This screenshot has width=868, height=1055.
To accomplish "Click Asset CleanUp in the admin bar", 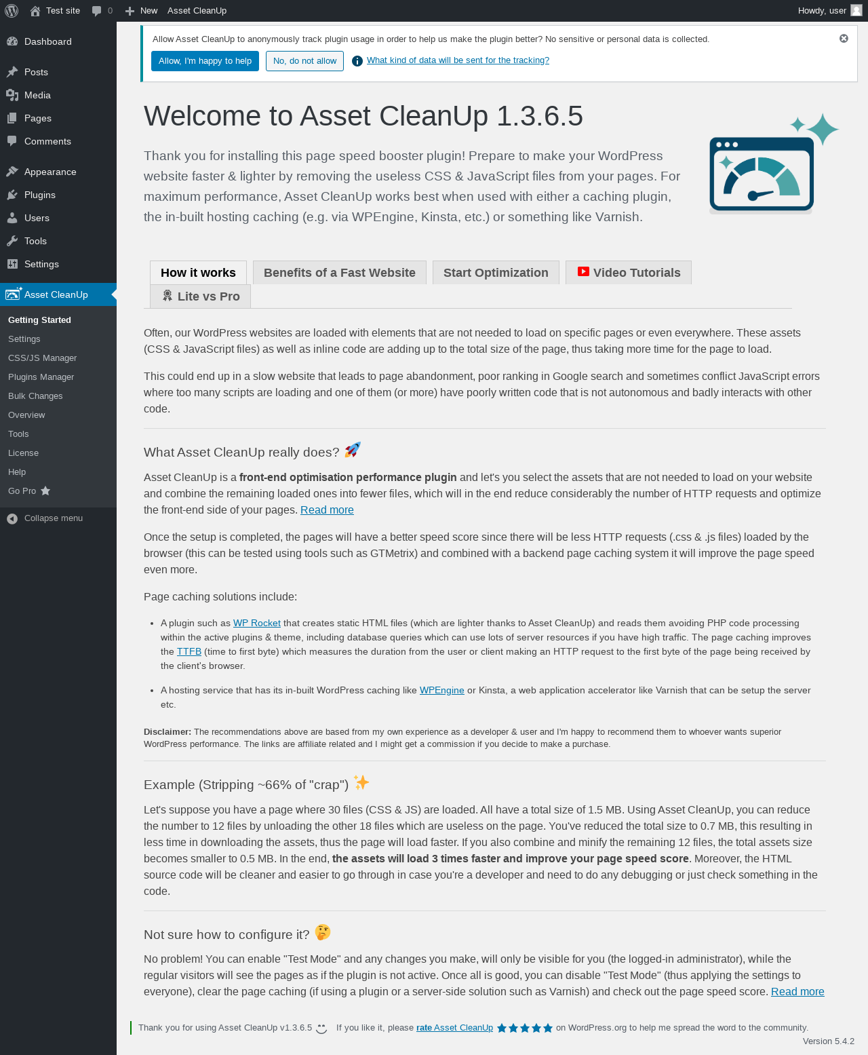I will (197, 11).
